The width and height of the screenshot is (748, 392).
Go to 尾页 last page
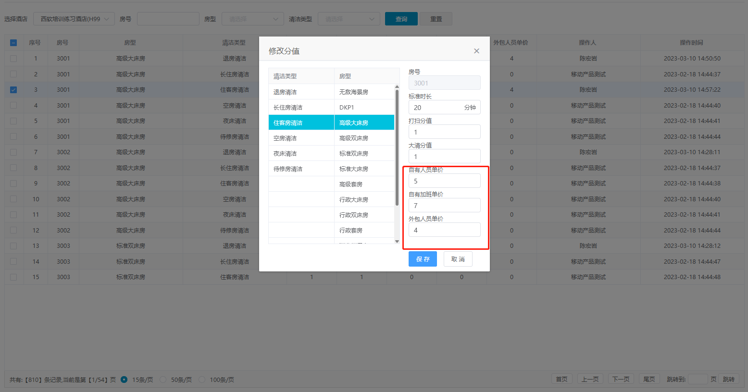click(649, 380)
